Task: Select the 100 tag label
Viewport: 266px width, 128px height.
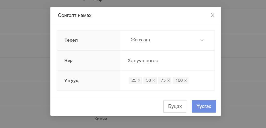Action: pyautogui.click(x=179, y=80)
